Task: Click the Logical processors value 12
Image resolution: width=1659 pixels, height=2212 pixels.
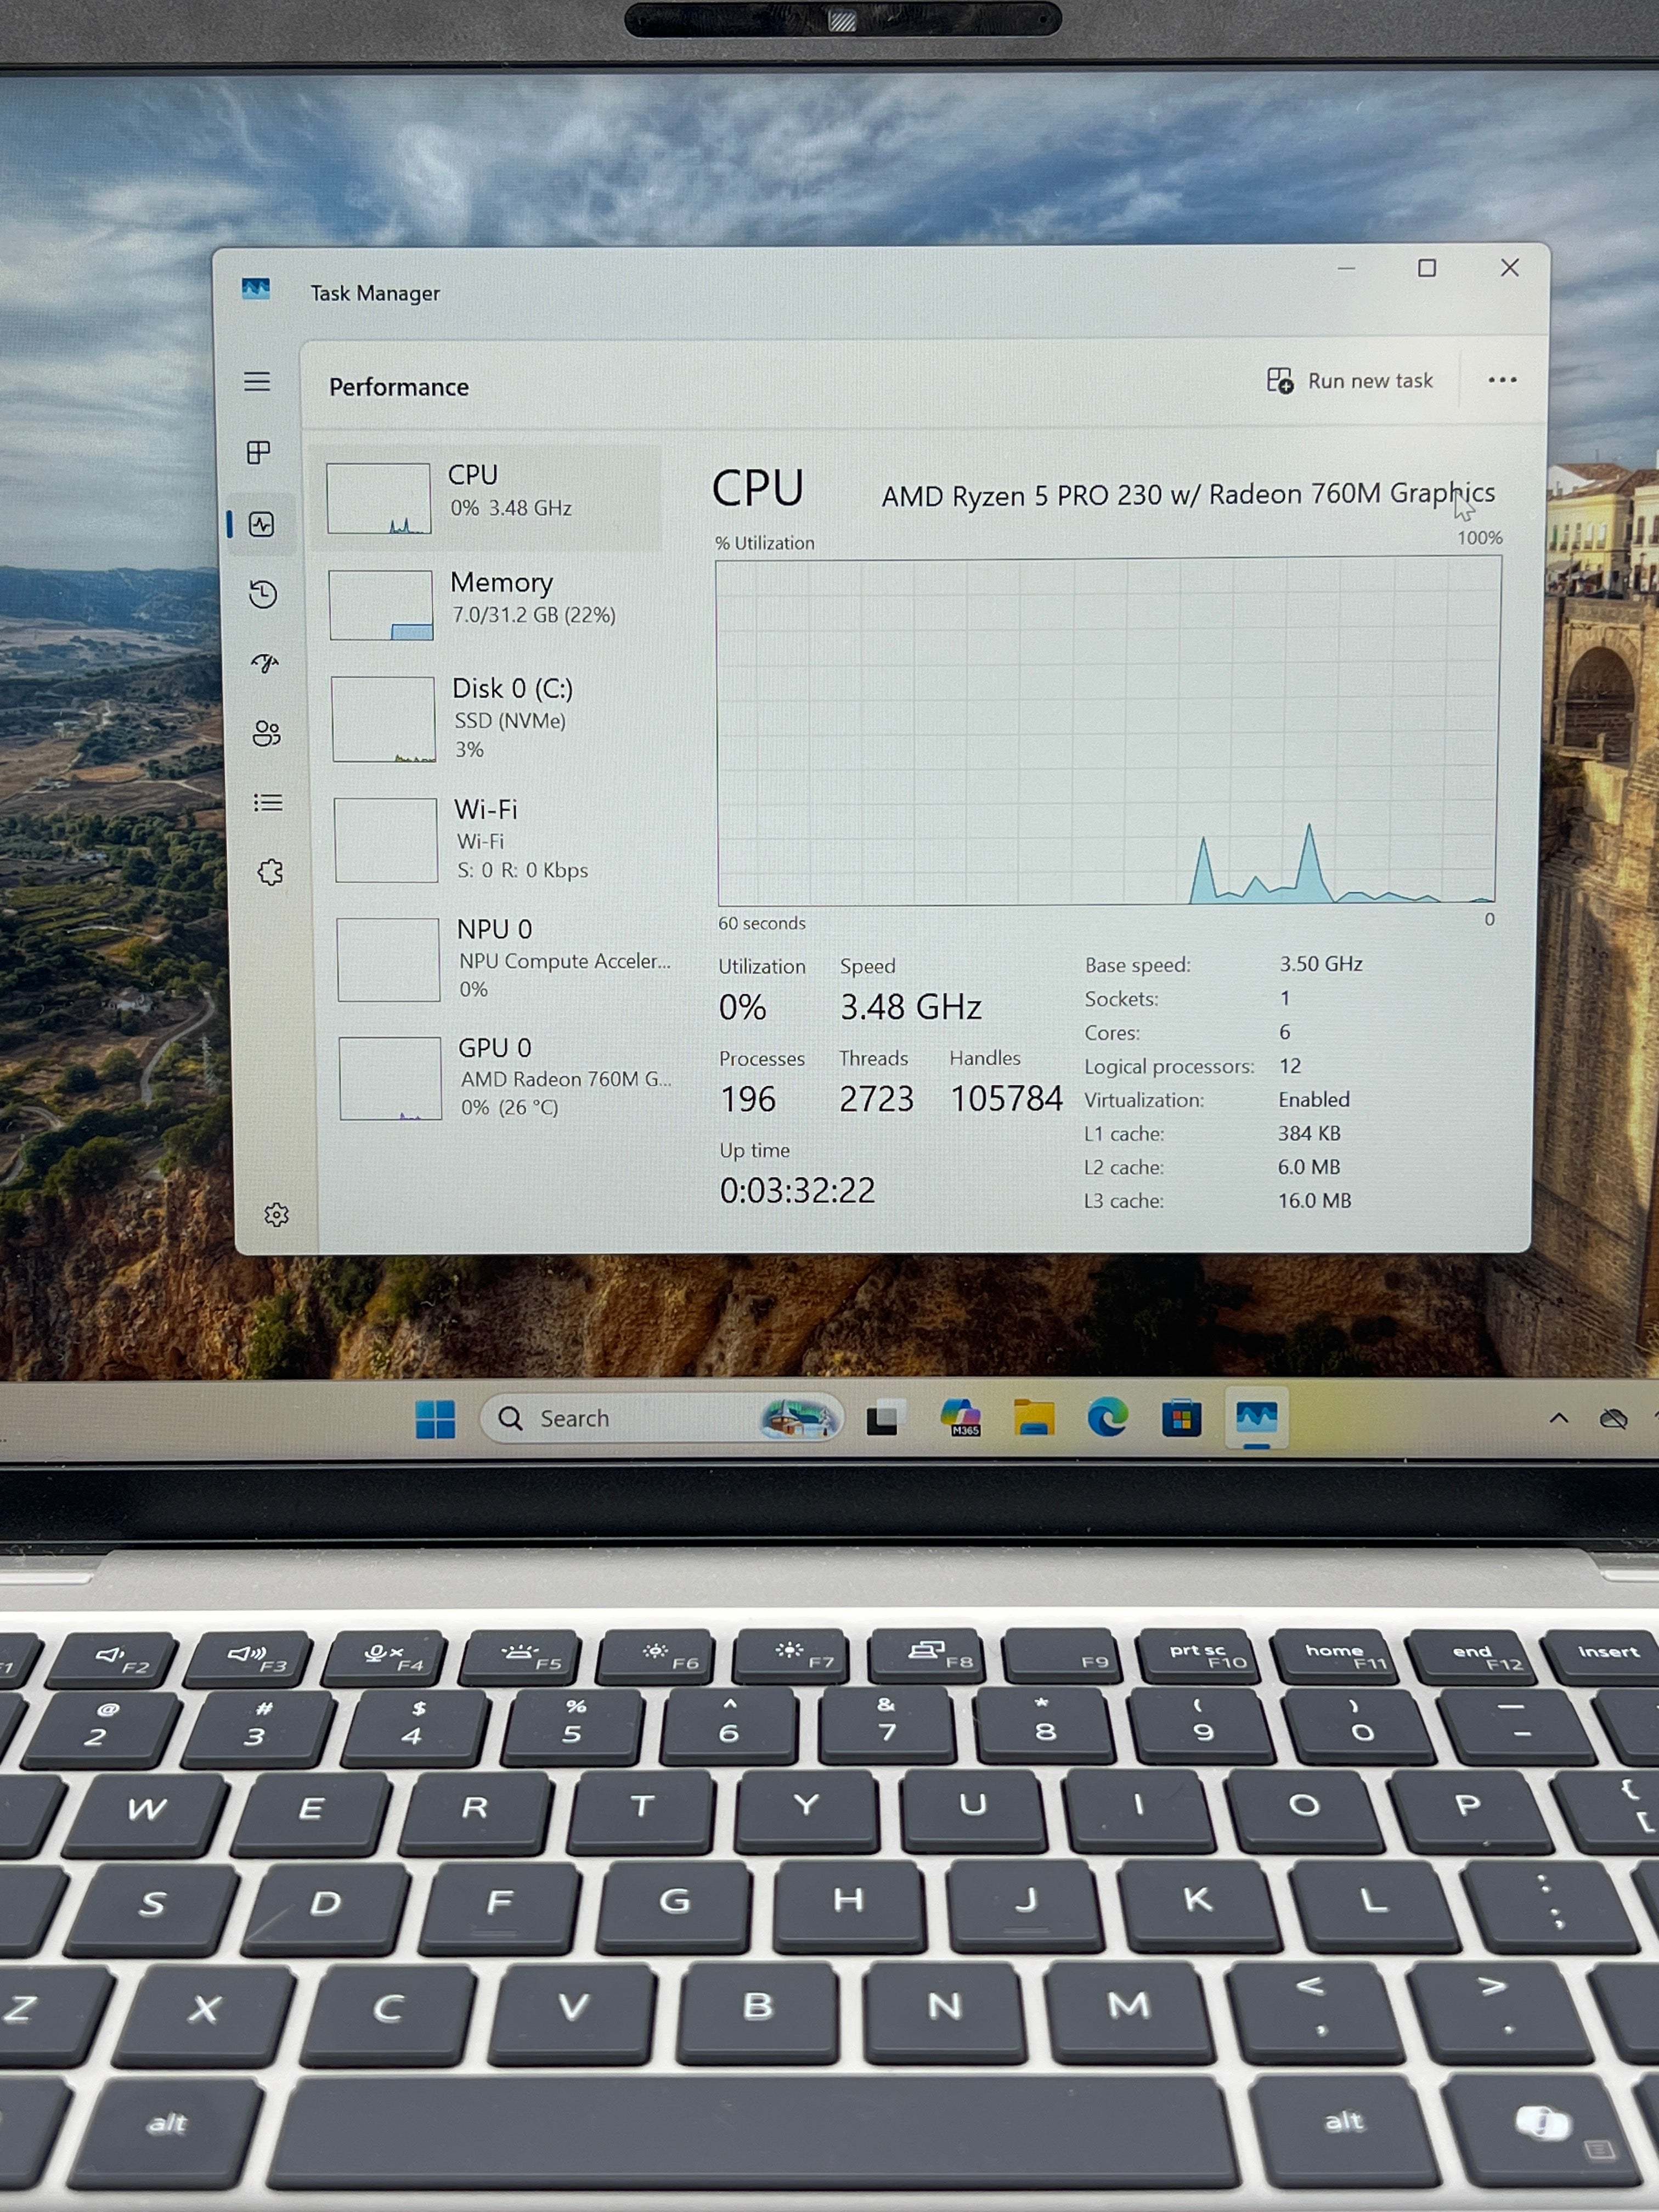Action: (1290, 1066)
